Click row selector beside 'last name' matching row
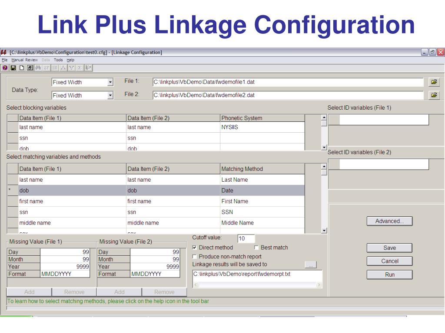The image size is (445, 333). pos(13,180)
